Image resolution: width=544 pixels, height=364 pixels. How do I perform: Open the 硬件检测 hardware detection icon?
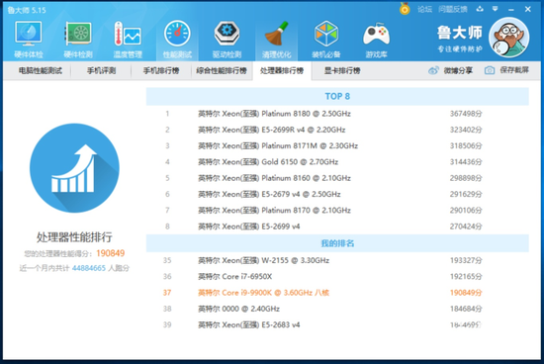click(78, 39)
